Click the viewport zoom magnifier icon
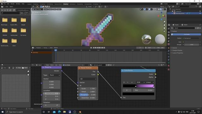The image size is (202, 114). tap(164, 22)
